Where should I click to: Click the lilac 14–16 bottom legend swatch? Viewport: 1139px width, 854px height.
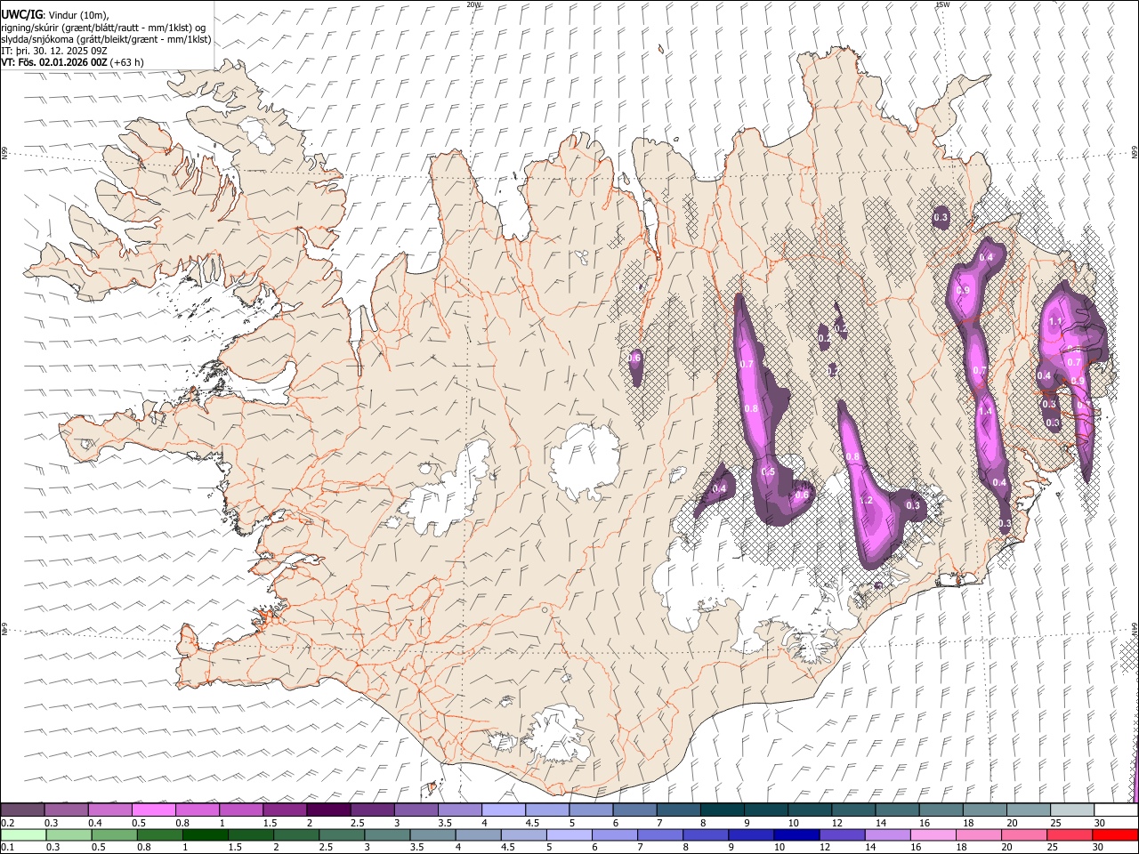pyautogui.click(x=886, y=835)
